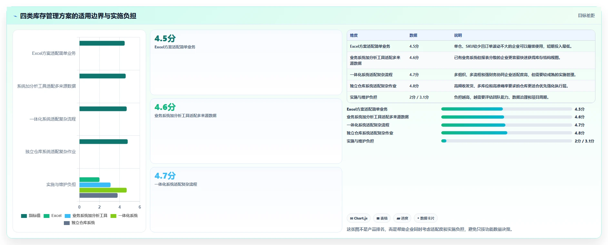This screenshot has width=608, height=245.
Task: Click the 进度 tag button
Action: click(402, 218)
